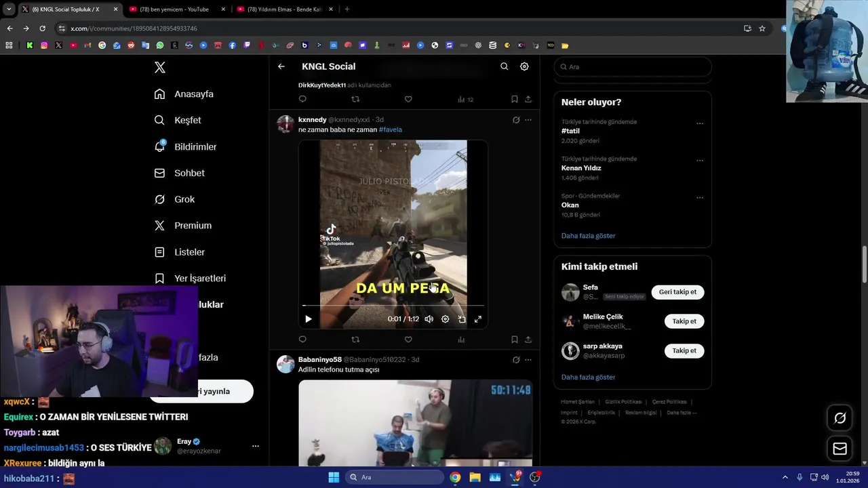Open Yer İşaretleri in the sidebar
The width and height of the screenshot is (868, 488).
(x=191, y=279)
